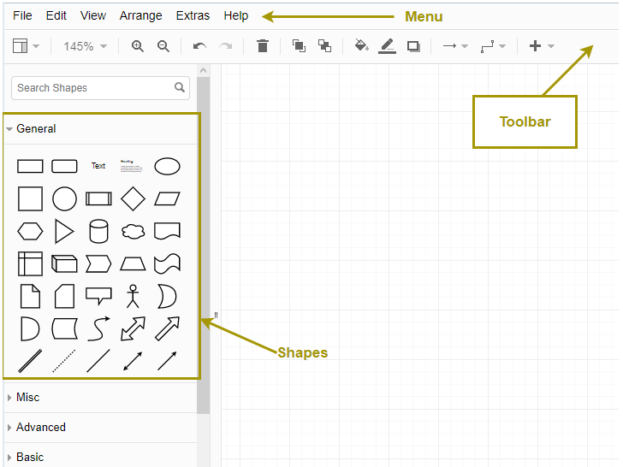Open the waypoints connector style dropdown

493,46
